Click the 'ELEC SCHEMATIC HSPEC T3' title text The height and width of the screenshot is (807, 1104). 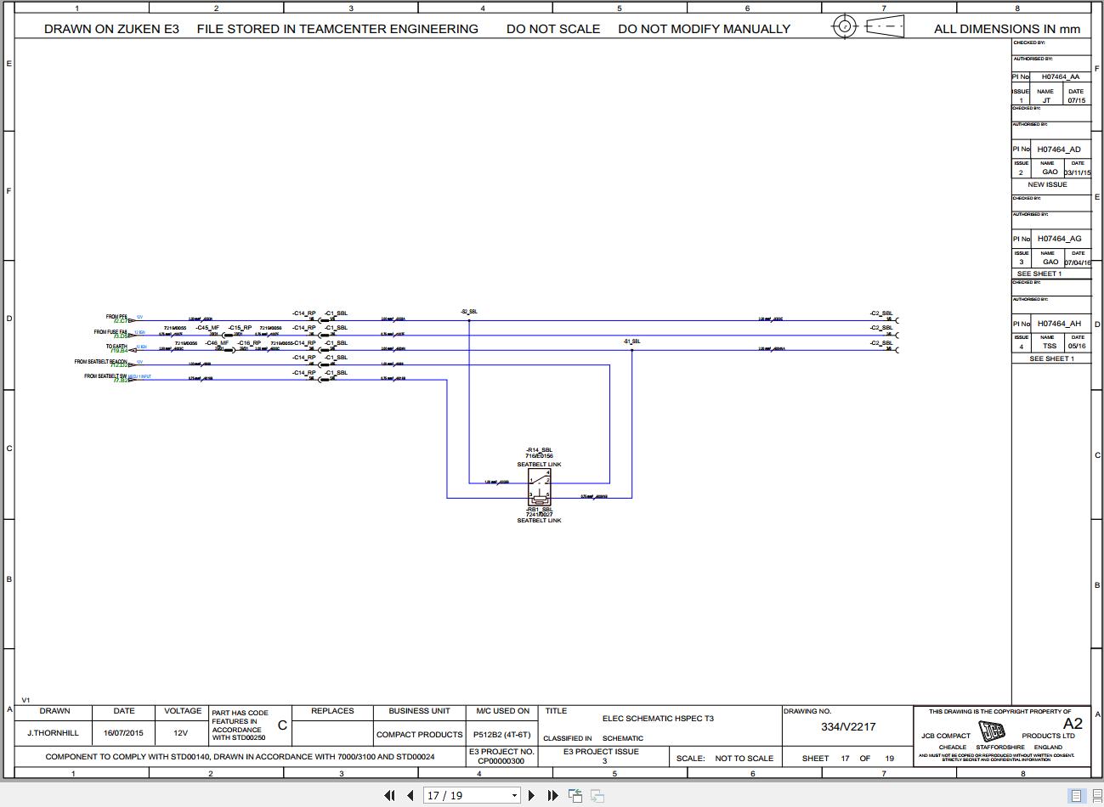click(658, 718)
